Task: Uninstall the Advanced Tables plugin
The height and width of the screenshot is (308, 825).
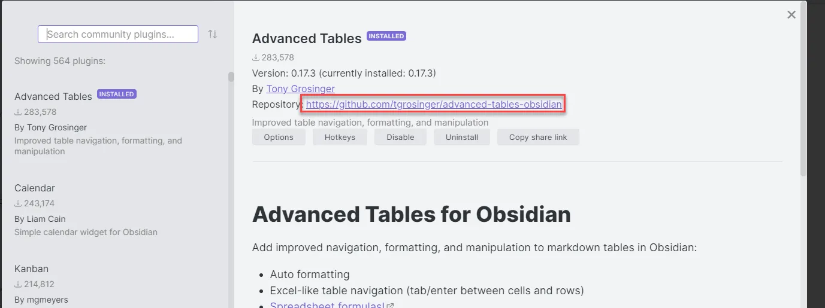Action: pos(461,137)
